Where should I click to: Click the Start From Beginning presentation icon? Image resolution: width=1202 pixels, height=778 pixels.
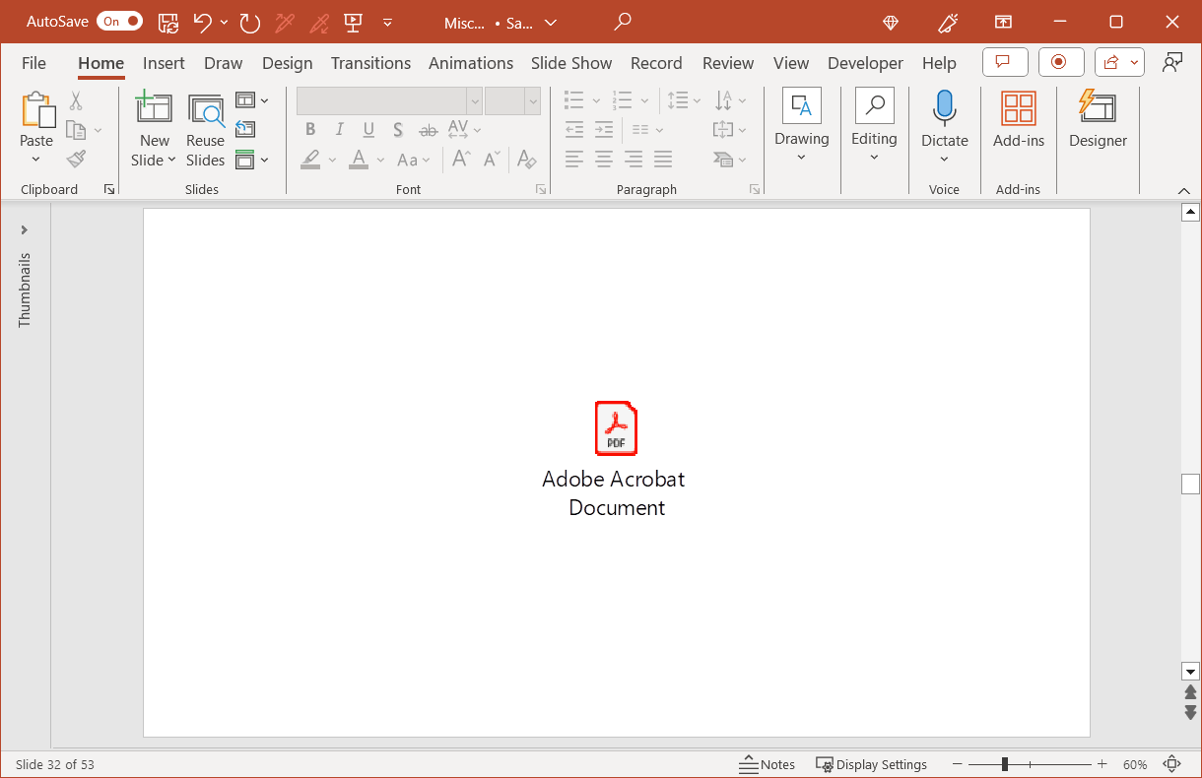[352, 22]
